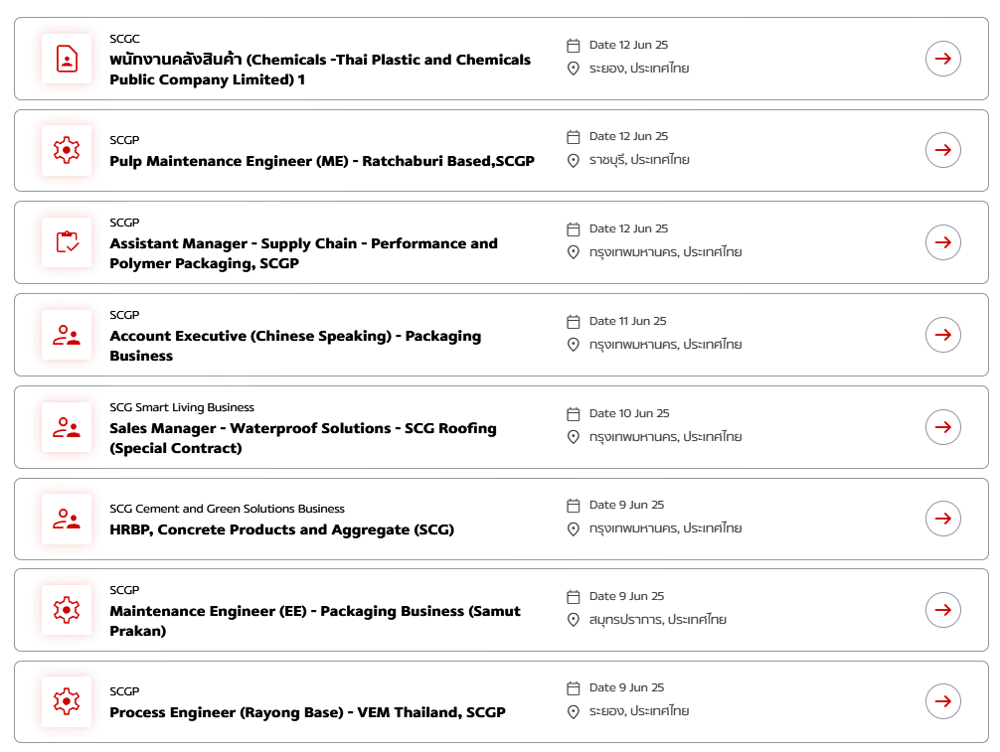Open Sales Manager Waterproof Solutions arrow button
Screen dimensions: 1000x752
(942, 427)
